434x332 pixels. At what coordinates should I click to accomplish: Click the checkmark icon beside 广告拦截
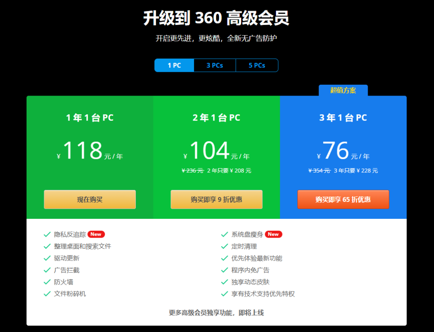point(47,270)
